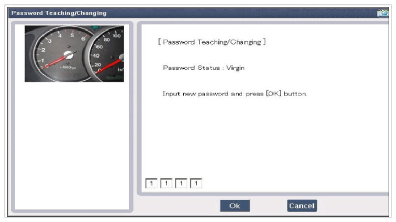The height and width of the screenshot is (222, 396).
Task: Click the tachometer needle hub in picture
Action: pyautogui.click(x=68, y=55)
